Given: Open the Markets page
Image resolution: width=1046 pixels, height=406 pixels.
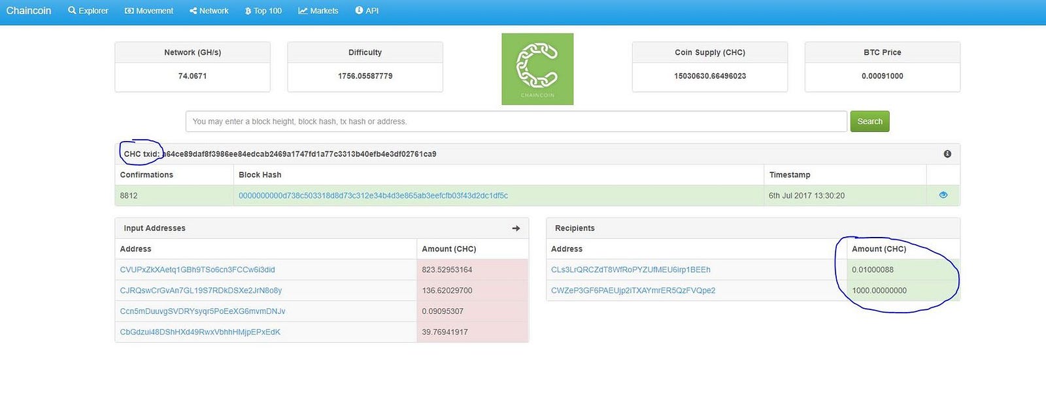Looking at the screenshot, I should click(x=318, y=10).
